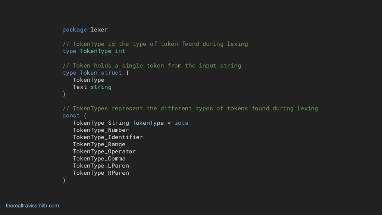Click the TokenType_RParen constant
Image resolution: width=382 pixels, height=215 pixels.
101,173
